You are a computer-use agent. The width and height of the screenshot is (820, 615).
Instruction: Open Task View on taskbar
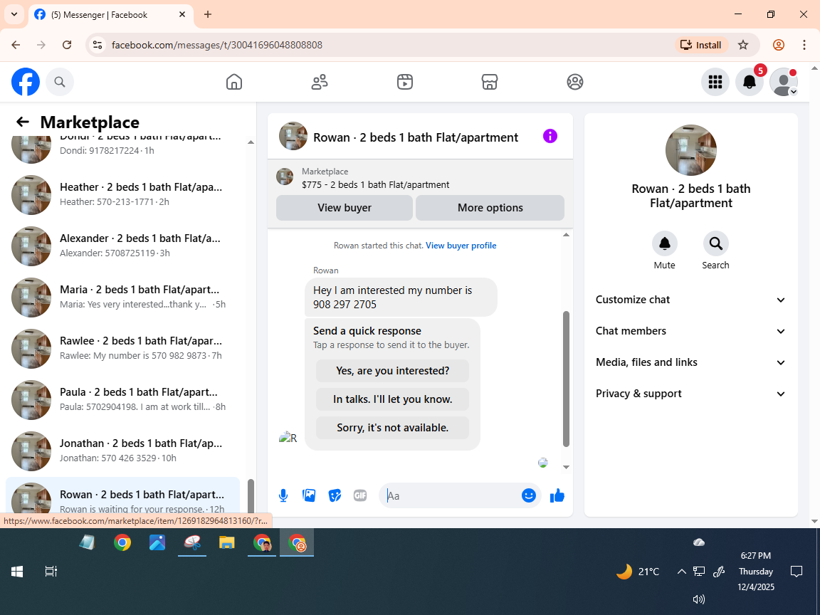point(51,572)
